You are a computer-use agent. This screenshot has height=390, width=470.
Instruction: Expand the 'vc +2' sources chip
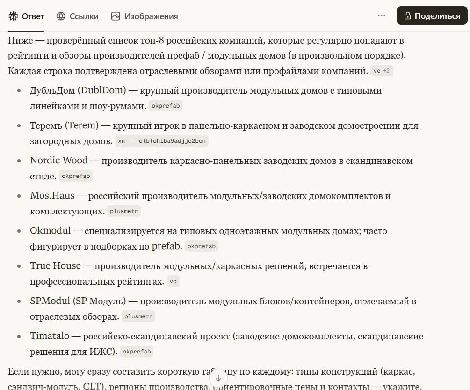point(382,71)
